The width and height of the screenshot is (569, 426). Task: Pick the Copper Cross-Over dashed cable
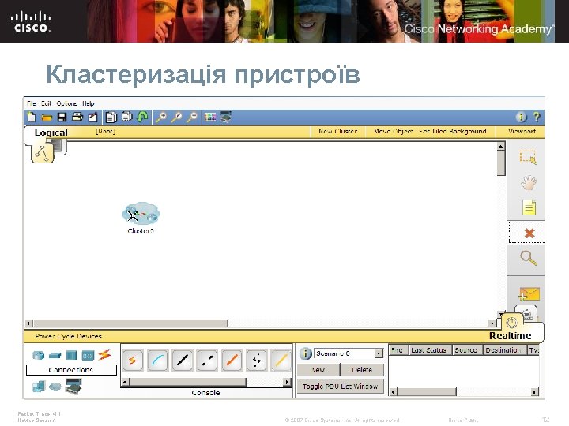207,361
